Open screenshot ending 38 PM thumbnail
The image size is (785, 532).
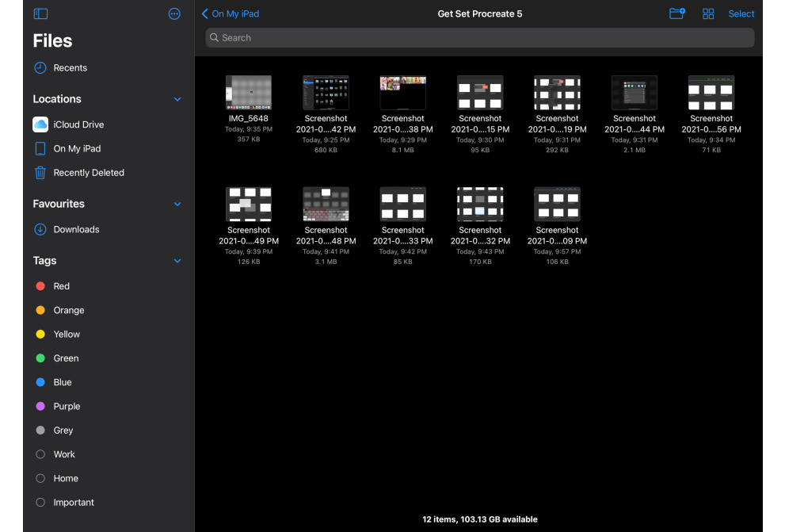point(403,93)
